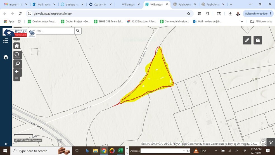This screenshot has height=155, width=275.
Task: Open File Explorer from taskbar
Action: [95, 151]
